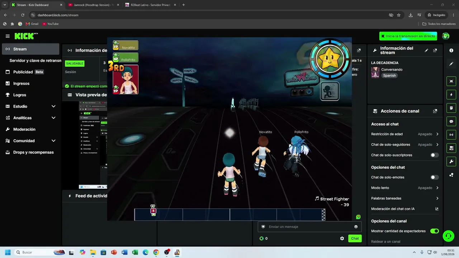Bookmark this page with the star icon
This screenshot has width=459, height=258.
tap(399, 15)
